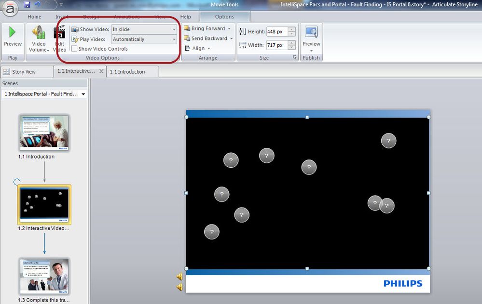Close the 1.2 Interactive slide tab

[101, 71]
